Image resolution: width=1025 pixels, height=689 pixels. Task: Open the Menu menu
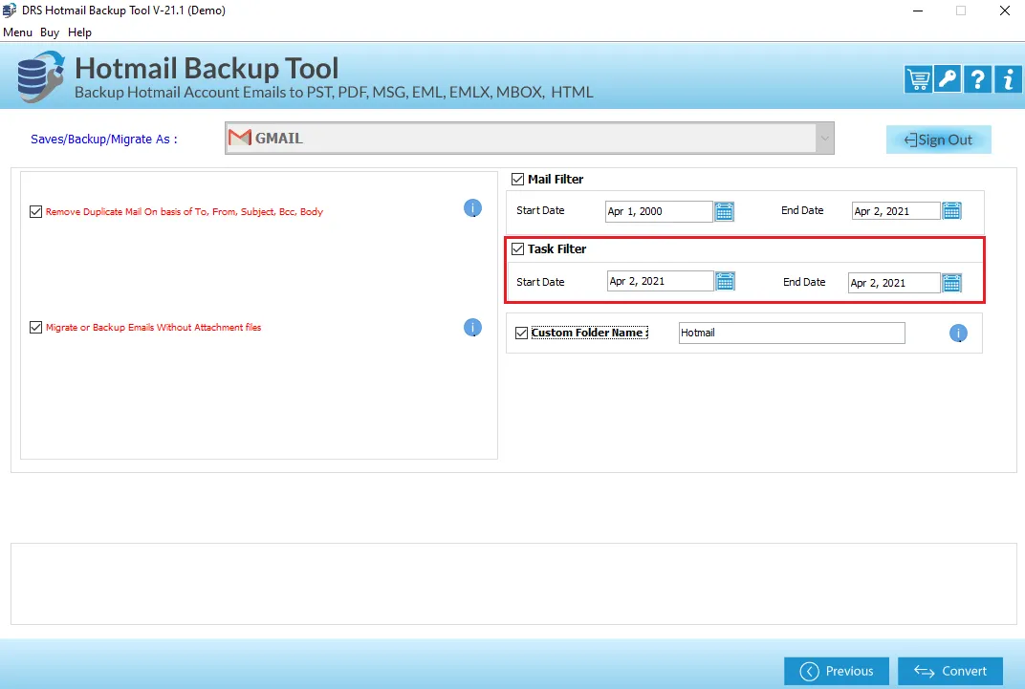click(17, 32)
